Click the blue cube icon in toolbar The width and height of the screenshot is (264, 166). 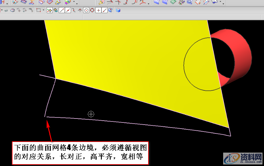pyautogui.click(x=118, y=10)
